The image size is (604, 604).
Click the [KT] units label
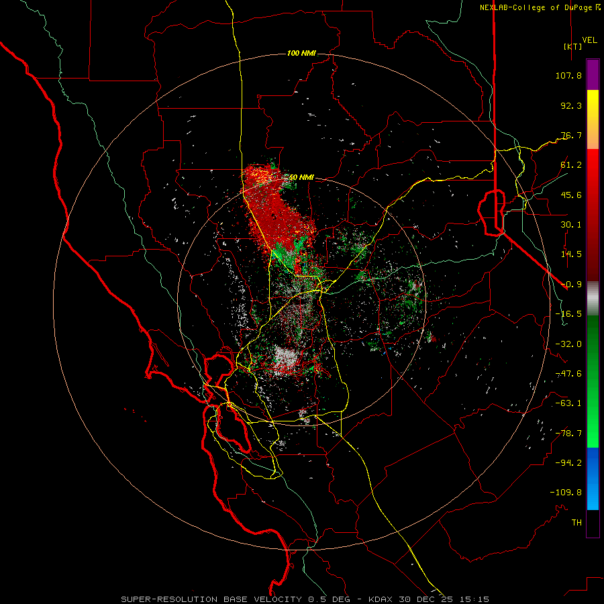(x=572, y=46)
